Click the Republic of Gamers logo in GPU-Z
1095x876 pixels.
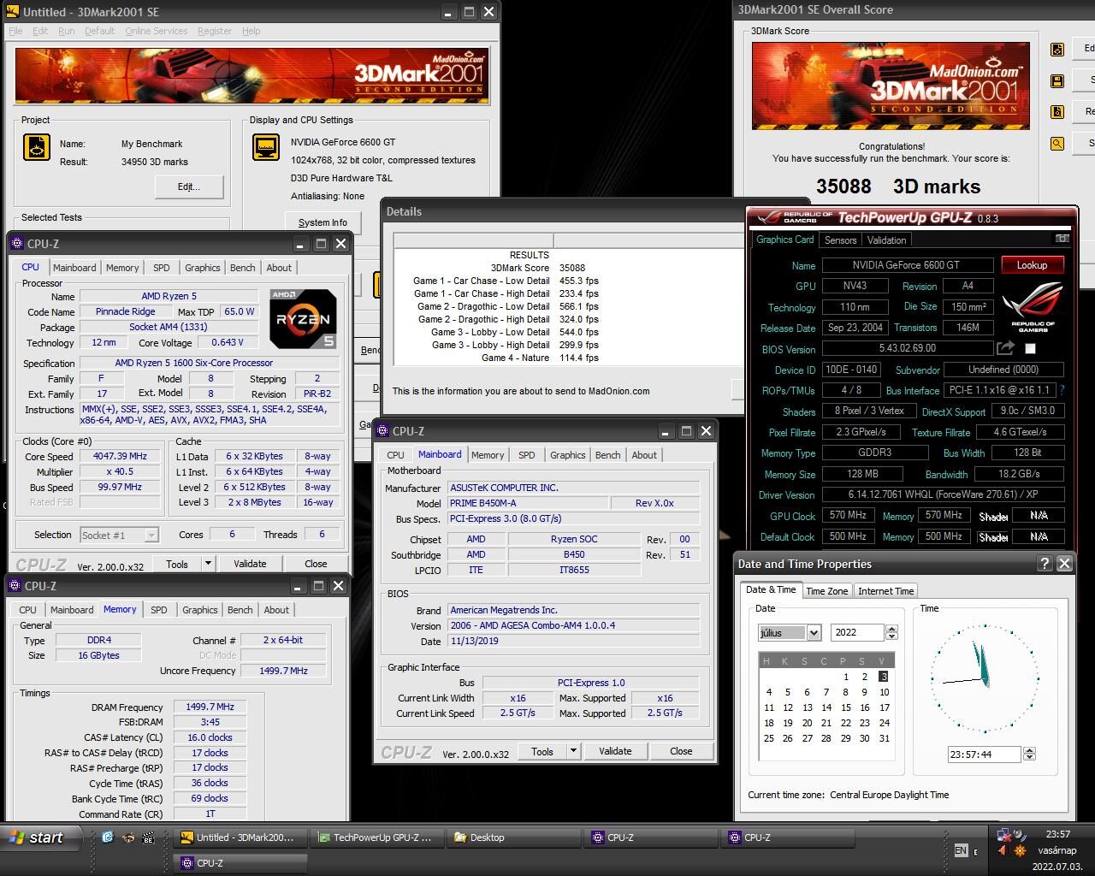(1033, 307)
